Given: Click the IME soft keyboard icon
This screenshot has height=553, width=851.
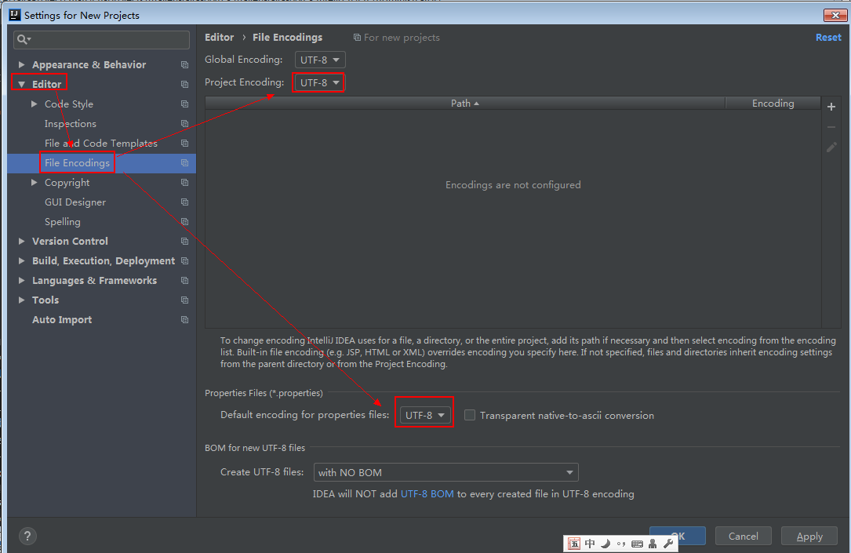Looking at the screenshot, I should tap(637, 544).
